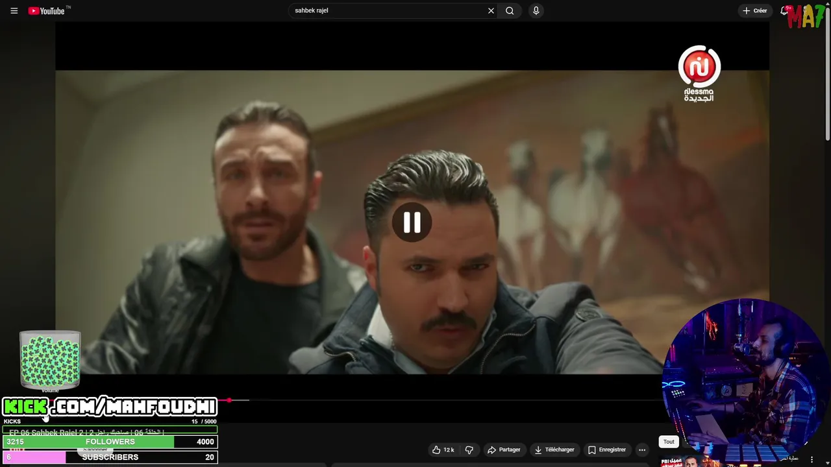Screen dimensions: 831x467
Task: Dislike the video with the thumbs-down icon
Action: (x=469, y=449)
